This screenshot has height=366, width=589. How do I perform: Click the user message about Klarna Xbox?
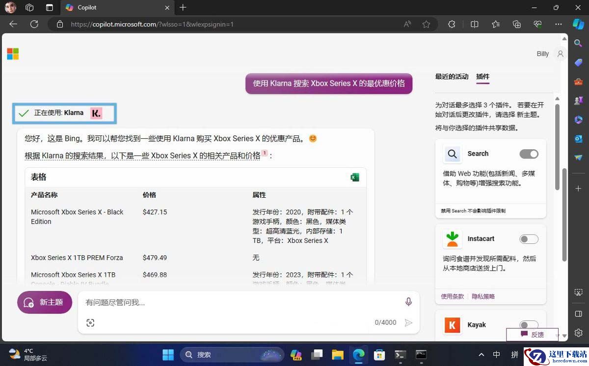[329, 83]
